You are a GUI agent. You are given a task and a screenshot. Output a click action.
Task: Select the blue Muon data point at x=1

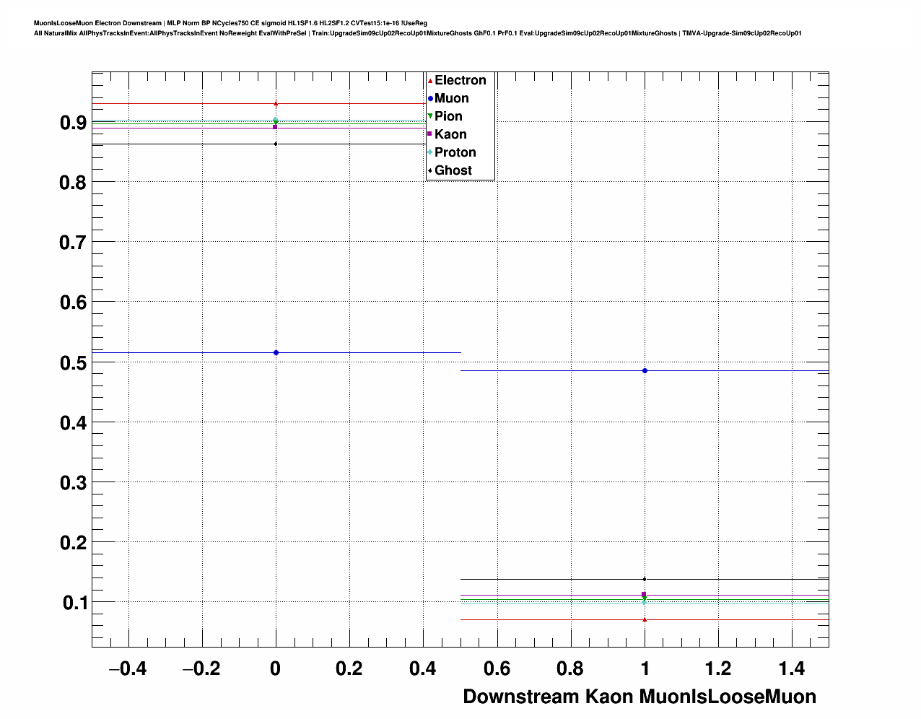coord(645,370)
